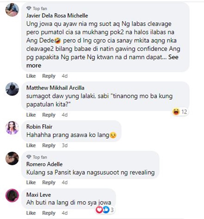This screenshot has height=219, width=204.
Task: View the laughing reaction count on Matthew's comment
Action: [x=180, y=112]
